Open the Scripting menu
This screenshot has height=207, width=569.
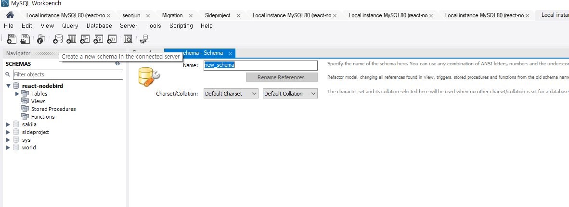pyautogui.click(x=181, y=25)
